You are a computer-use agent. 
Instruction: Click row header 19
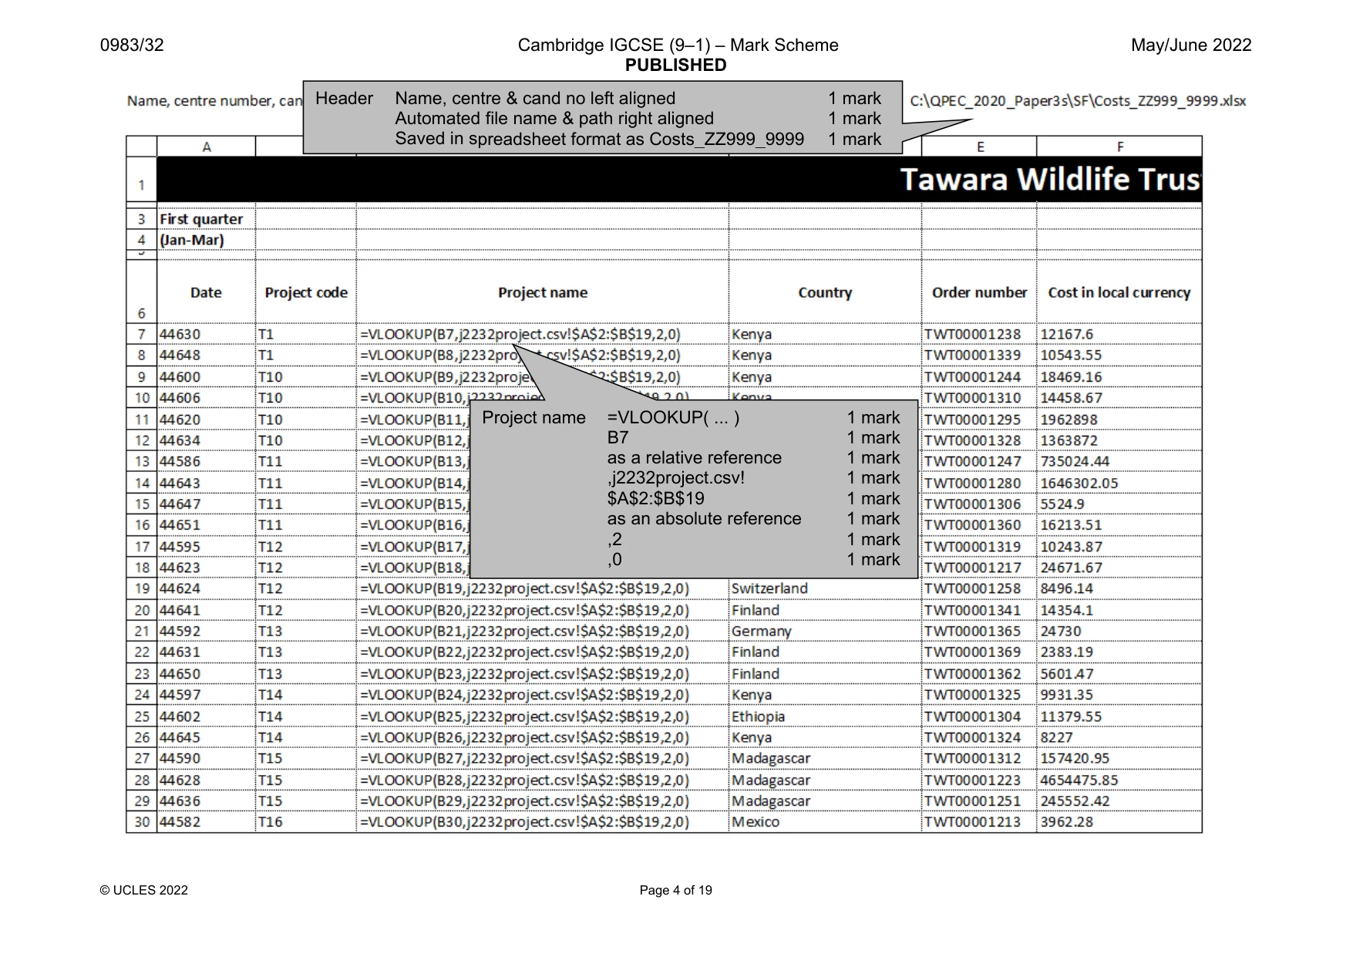[141, 588]
